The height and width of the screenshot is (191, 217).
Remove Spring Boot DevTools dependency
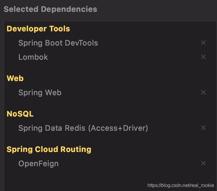[x=203, y=43]
